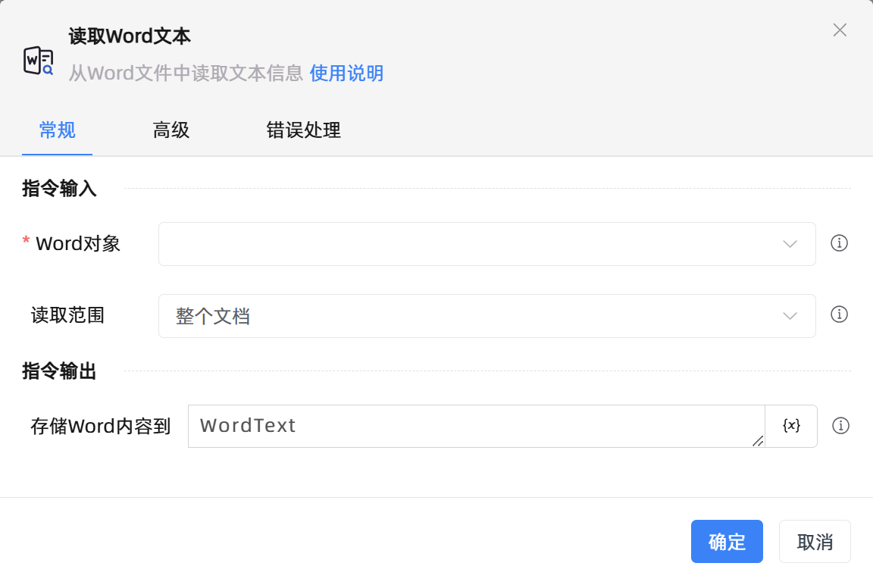The width and height of the screenshot is (873, 585).
Task: Show info for 存储Word内容到 field
Action: [840, 426]
